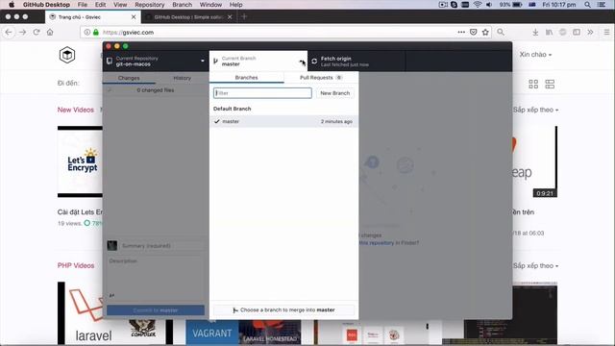615x346 pixels.
Task: Switch to the Changes tab
Action: pyautogui.click(x=129, y=78)
